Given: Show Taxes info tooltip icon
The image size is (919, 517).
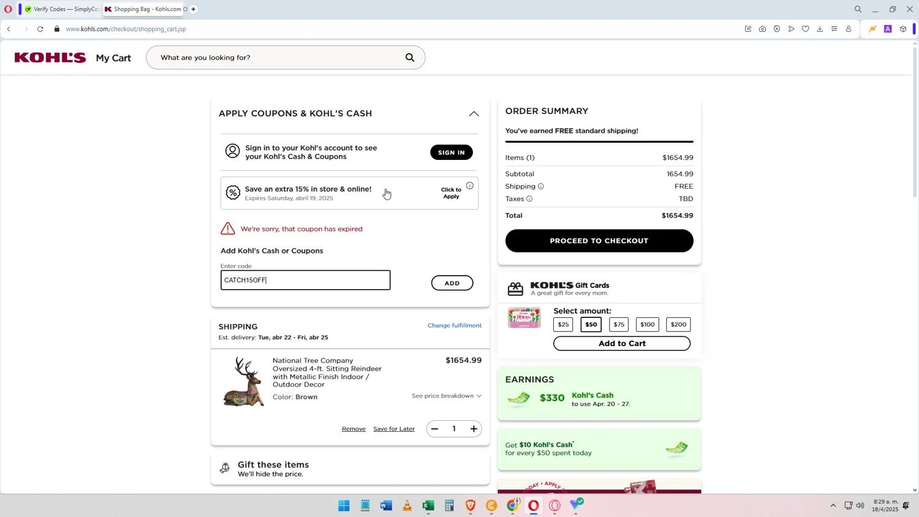Looking at the screenshot, I should pyautogui.click(x=529, y=198).
